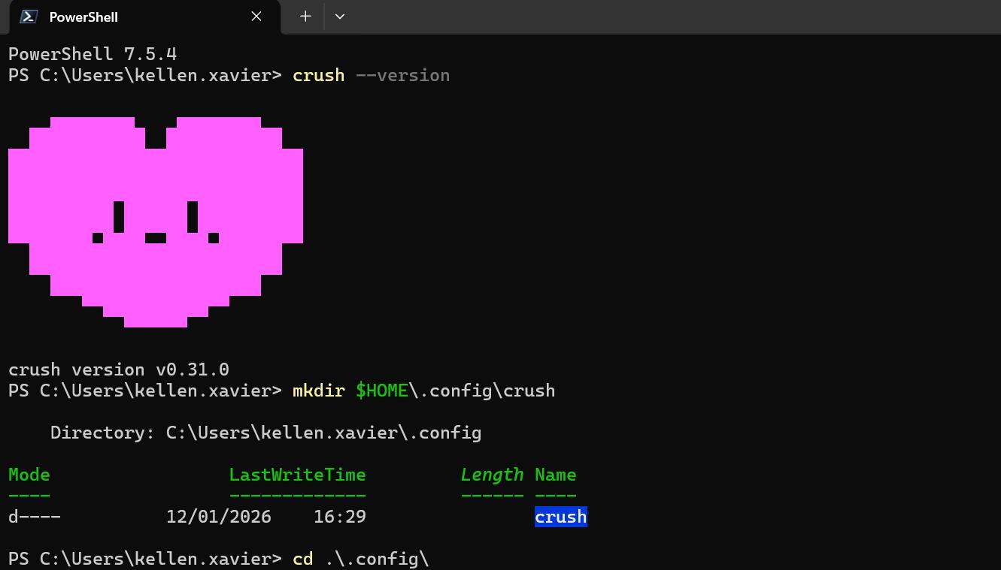Click the '\.config\crush' path argument
Image resolution: width=1001 pixels, height=570 pixels.
coord(482,391)
